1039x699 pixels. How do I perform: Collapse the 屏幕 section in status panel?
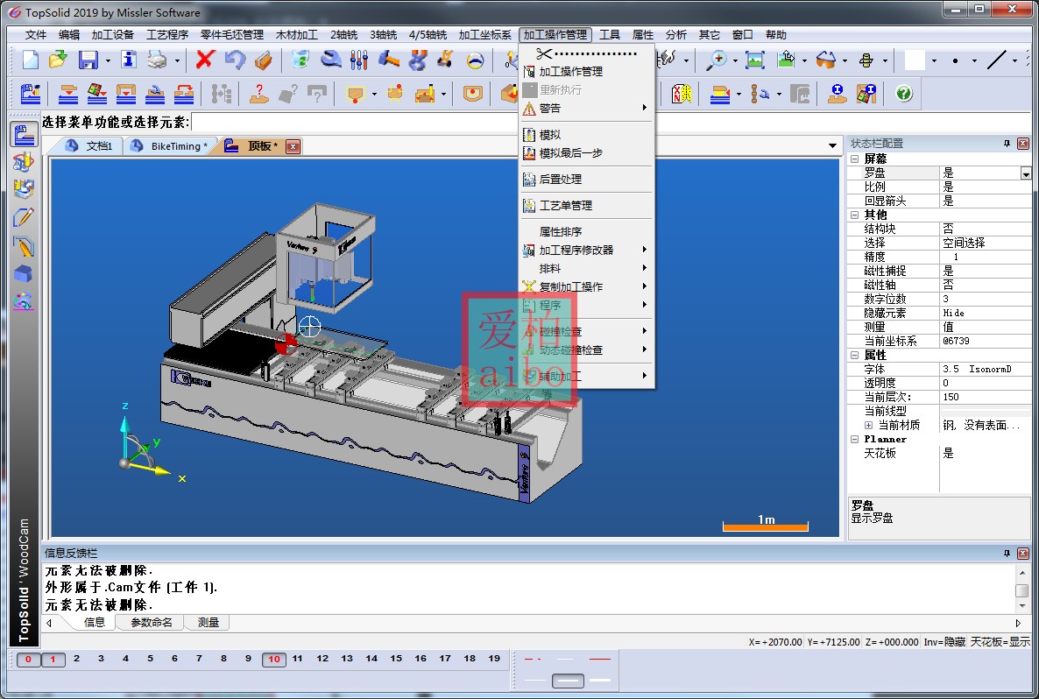[x=855, y=159]
